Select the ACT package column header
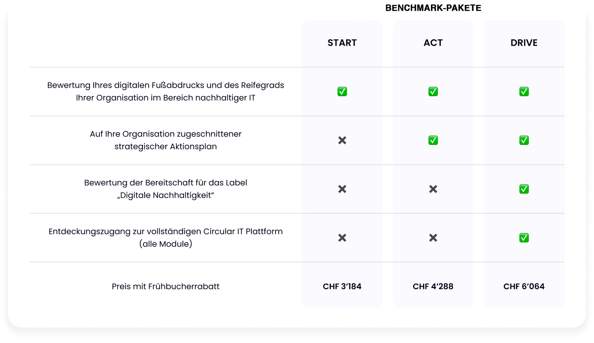Image resolution: width=594 pixels, height=343 pixels. click(433, 43)
